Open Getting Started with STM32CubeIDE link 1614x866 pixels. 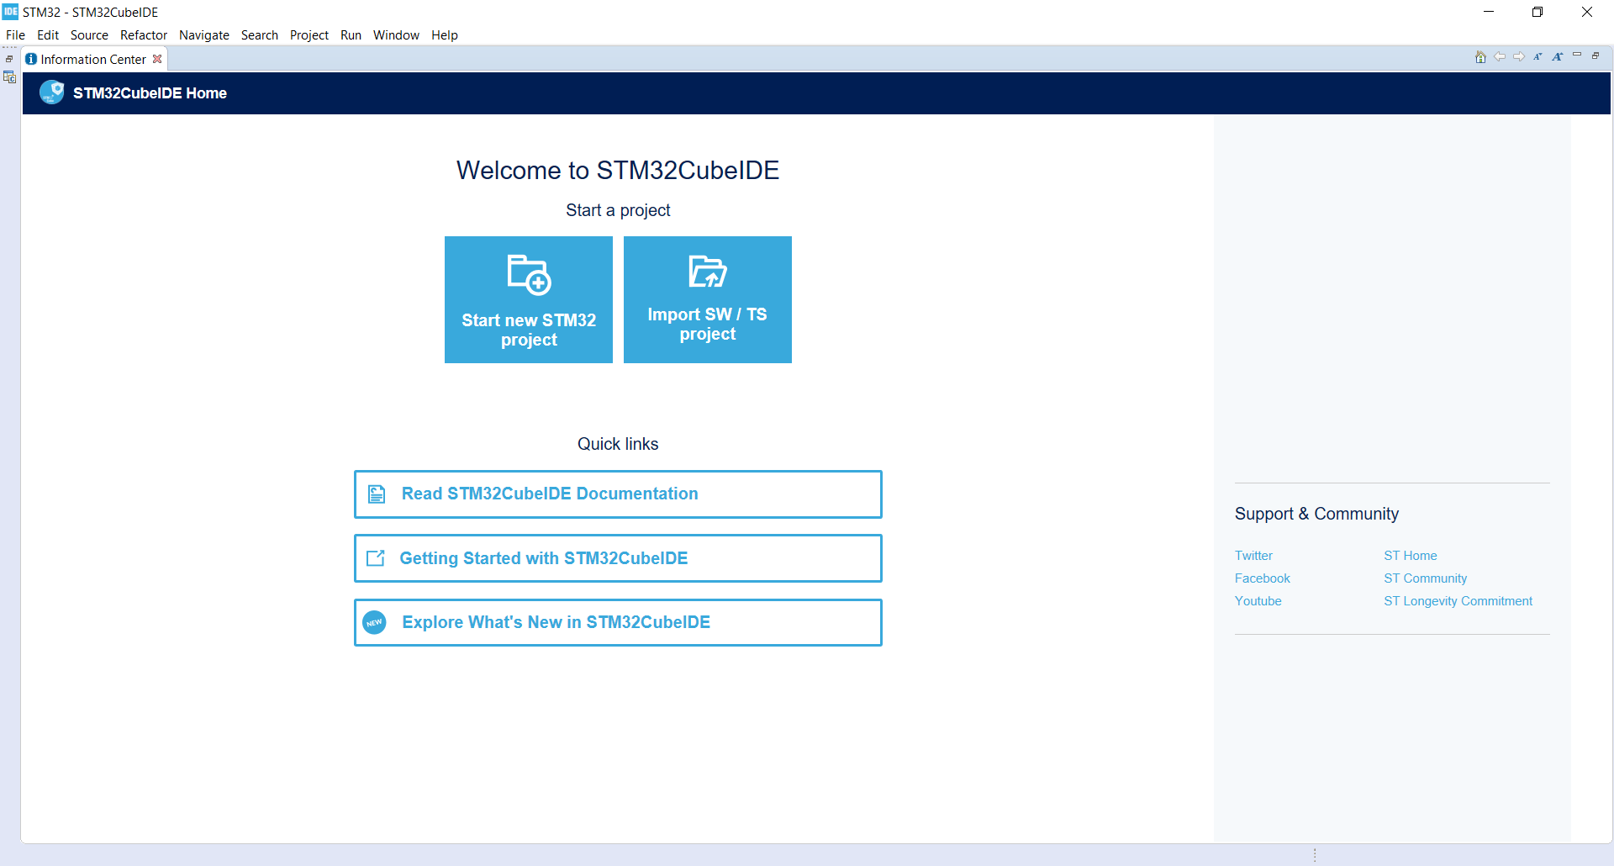tap(618, 558)
